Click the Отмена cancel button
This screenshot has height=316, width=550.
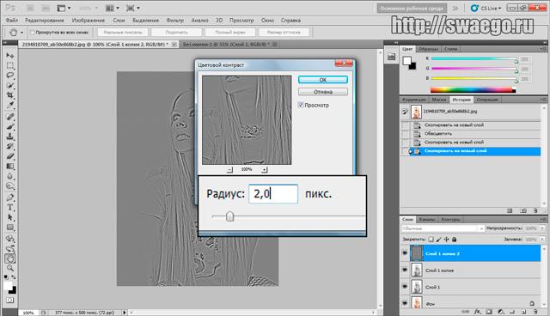(x=323, y=92)
